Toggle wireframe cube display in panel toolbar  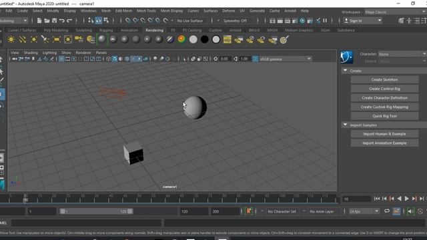pyautogui.click(x=108, y=59)
